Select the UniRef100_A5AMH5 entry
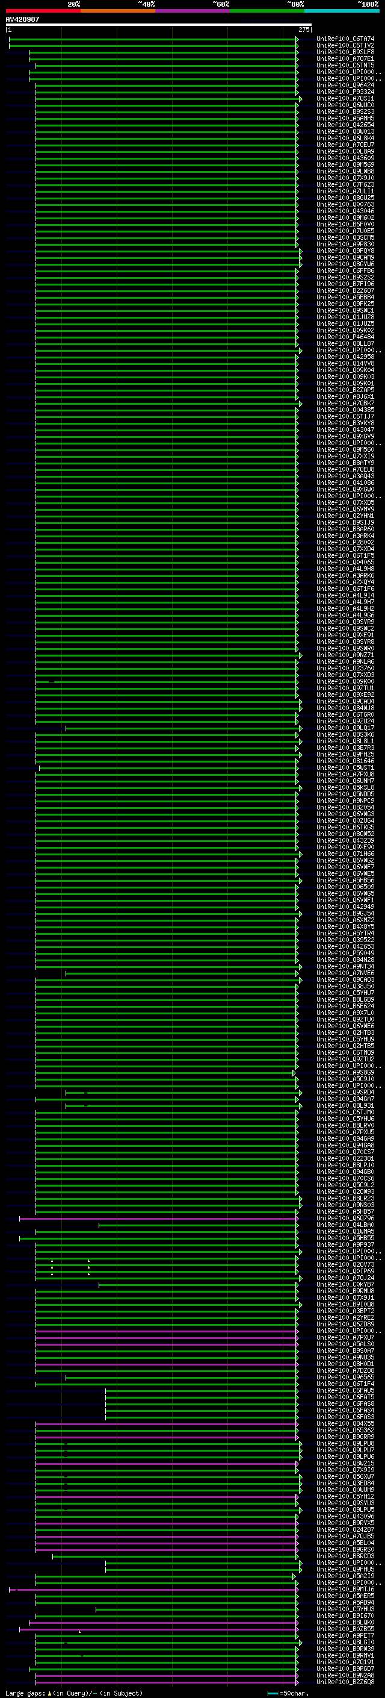 coord(345,118)
